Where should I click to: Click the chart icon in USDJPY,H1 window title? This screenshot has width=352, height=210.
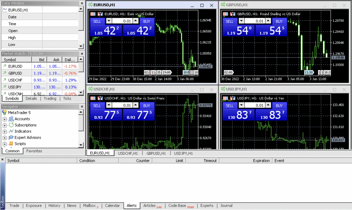tap(223, 89)
